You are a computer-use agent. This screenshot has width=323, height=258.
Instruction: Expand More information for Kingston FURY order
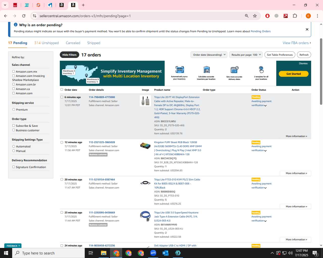pos(295,173)
